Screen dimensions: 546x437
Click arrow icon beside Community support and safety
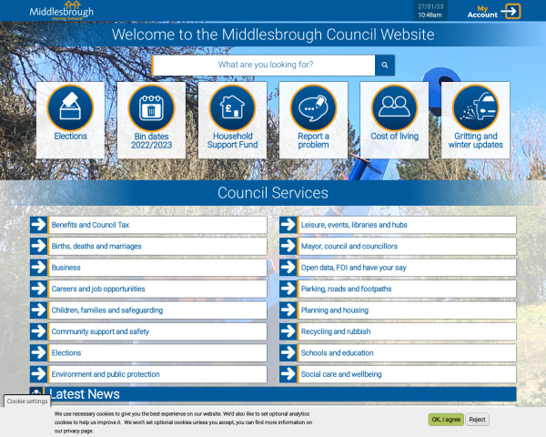[x=38, y=331]
